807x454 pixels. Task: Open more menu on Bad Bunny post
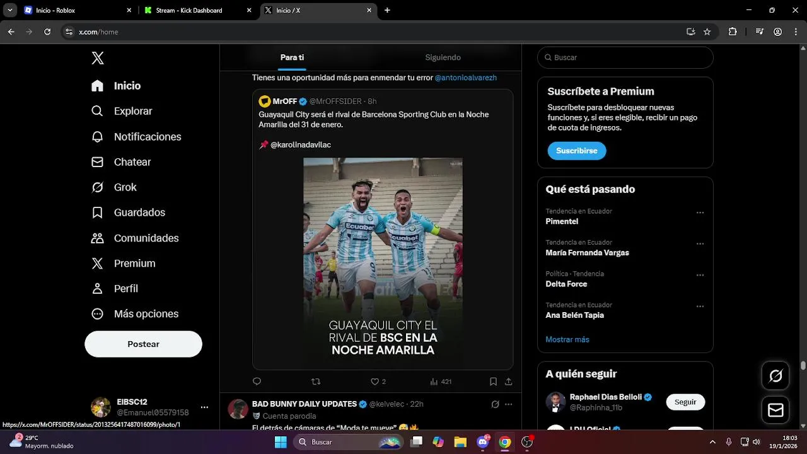[x=509, y=404]
